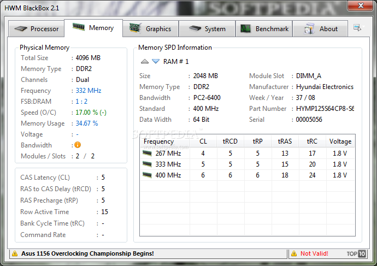Select the Frequency column header
This screenshot has width=377, height=266.
pyautogui.click(x=164, y=141)
